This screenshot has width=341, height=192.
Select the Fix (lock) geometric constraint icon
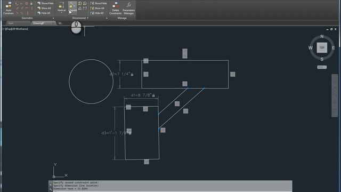coord(31,4)
